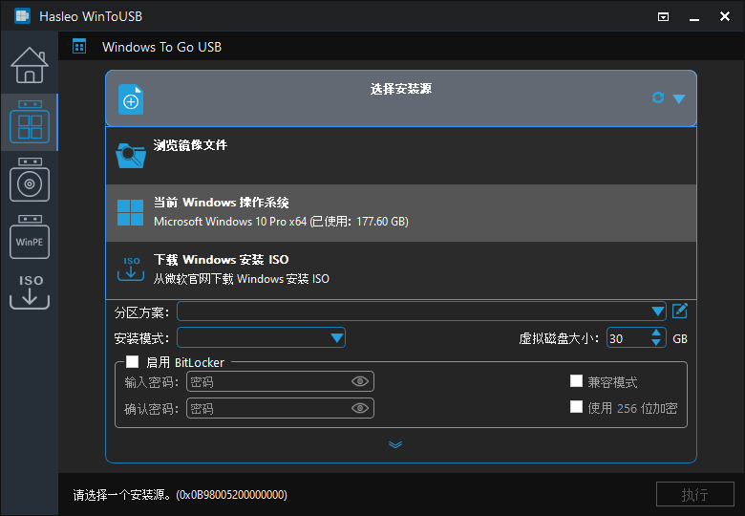
Task: Click 从微软官网下载 Windows 安装 ISO text
Action: [x=242, y=278]
